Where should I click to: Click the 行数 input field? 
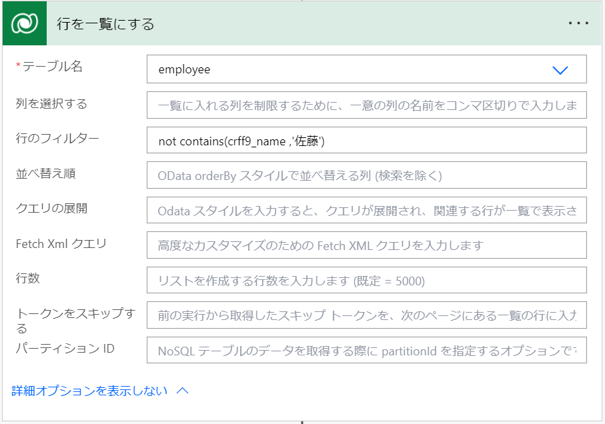click(367, 280)
